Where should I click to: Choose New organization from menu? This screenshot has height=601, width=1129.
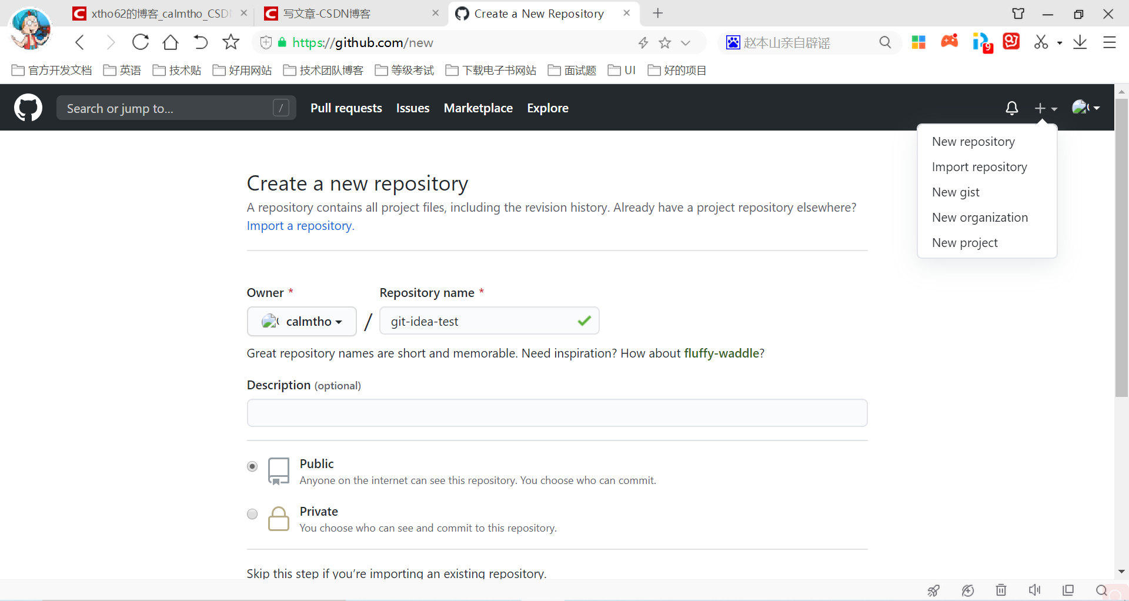[x=980, y=218]
